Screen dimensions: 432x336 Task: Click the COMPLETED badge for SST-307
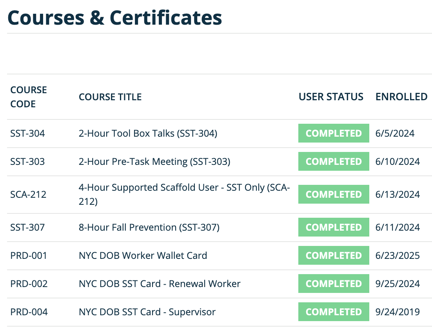(334, 228)
